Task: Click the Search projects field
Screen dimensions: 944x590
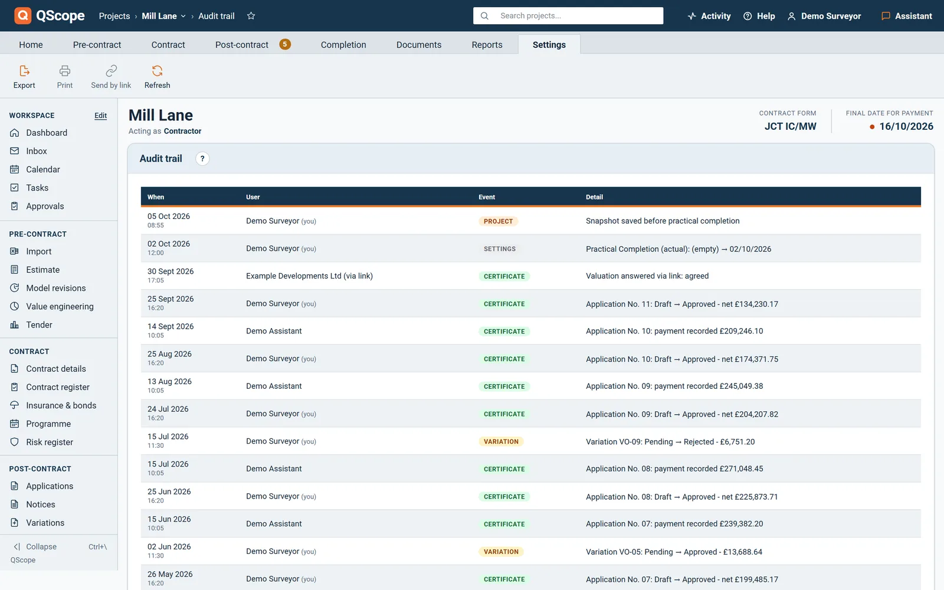Action: [568, 16]
